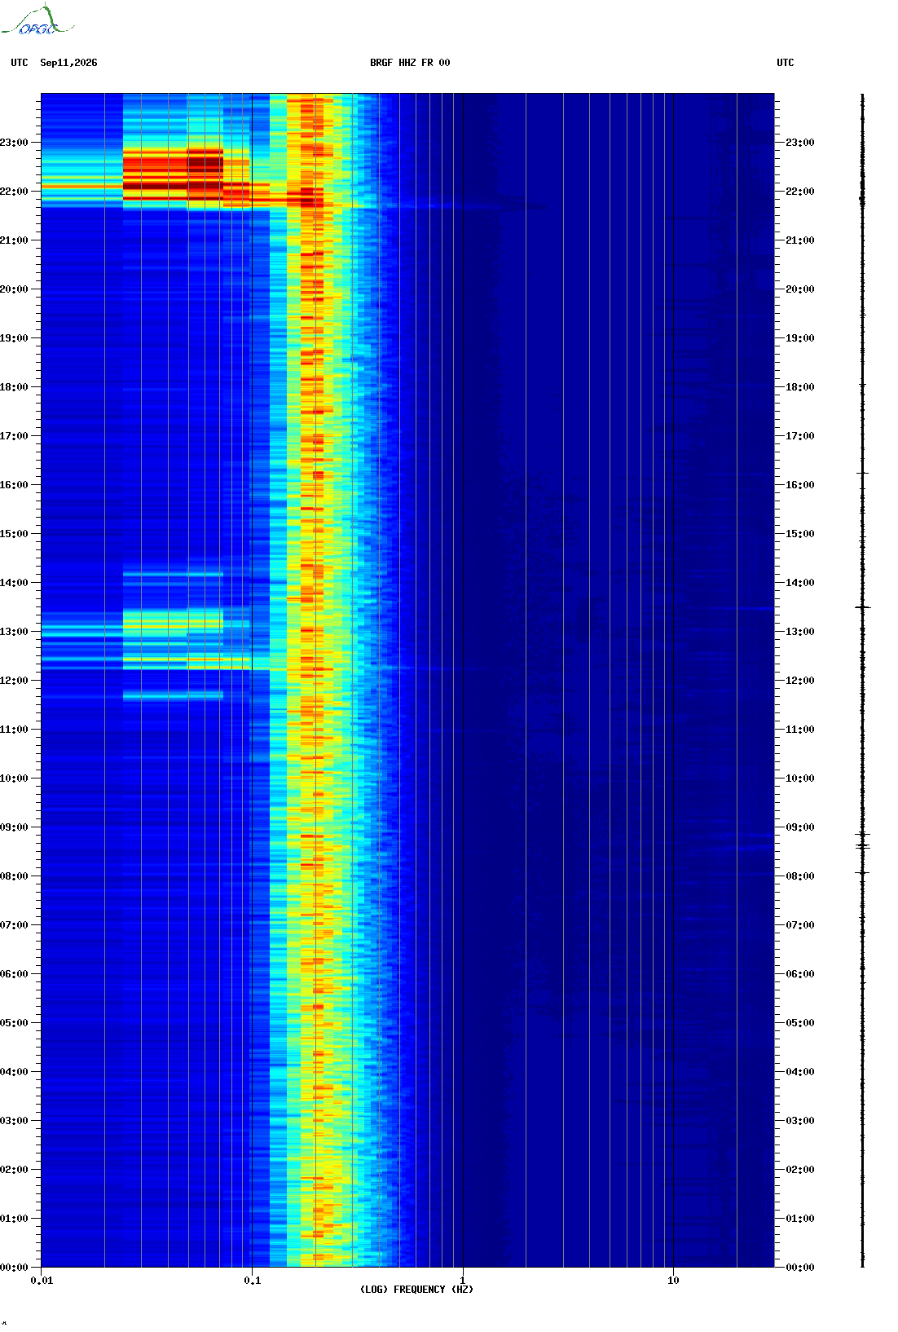The image size is (898, 1332).
Task: Click the 05:00 left time axis label
Action: click(x=14, y=1023)
